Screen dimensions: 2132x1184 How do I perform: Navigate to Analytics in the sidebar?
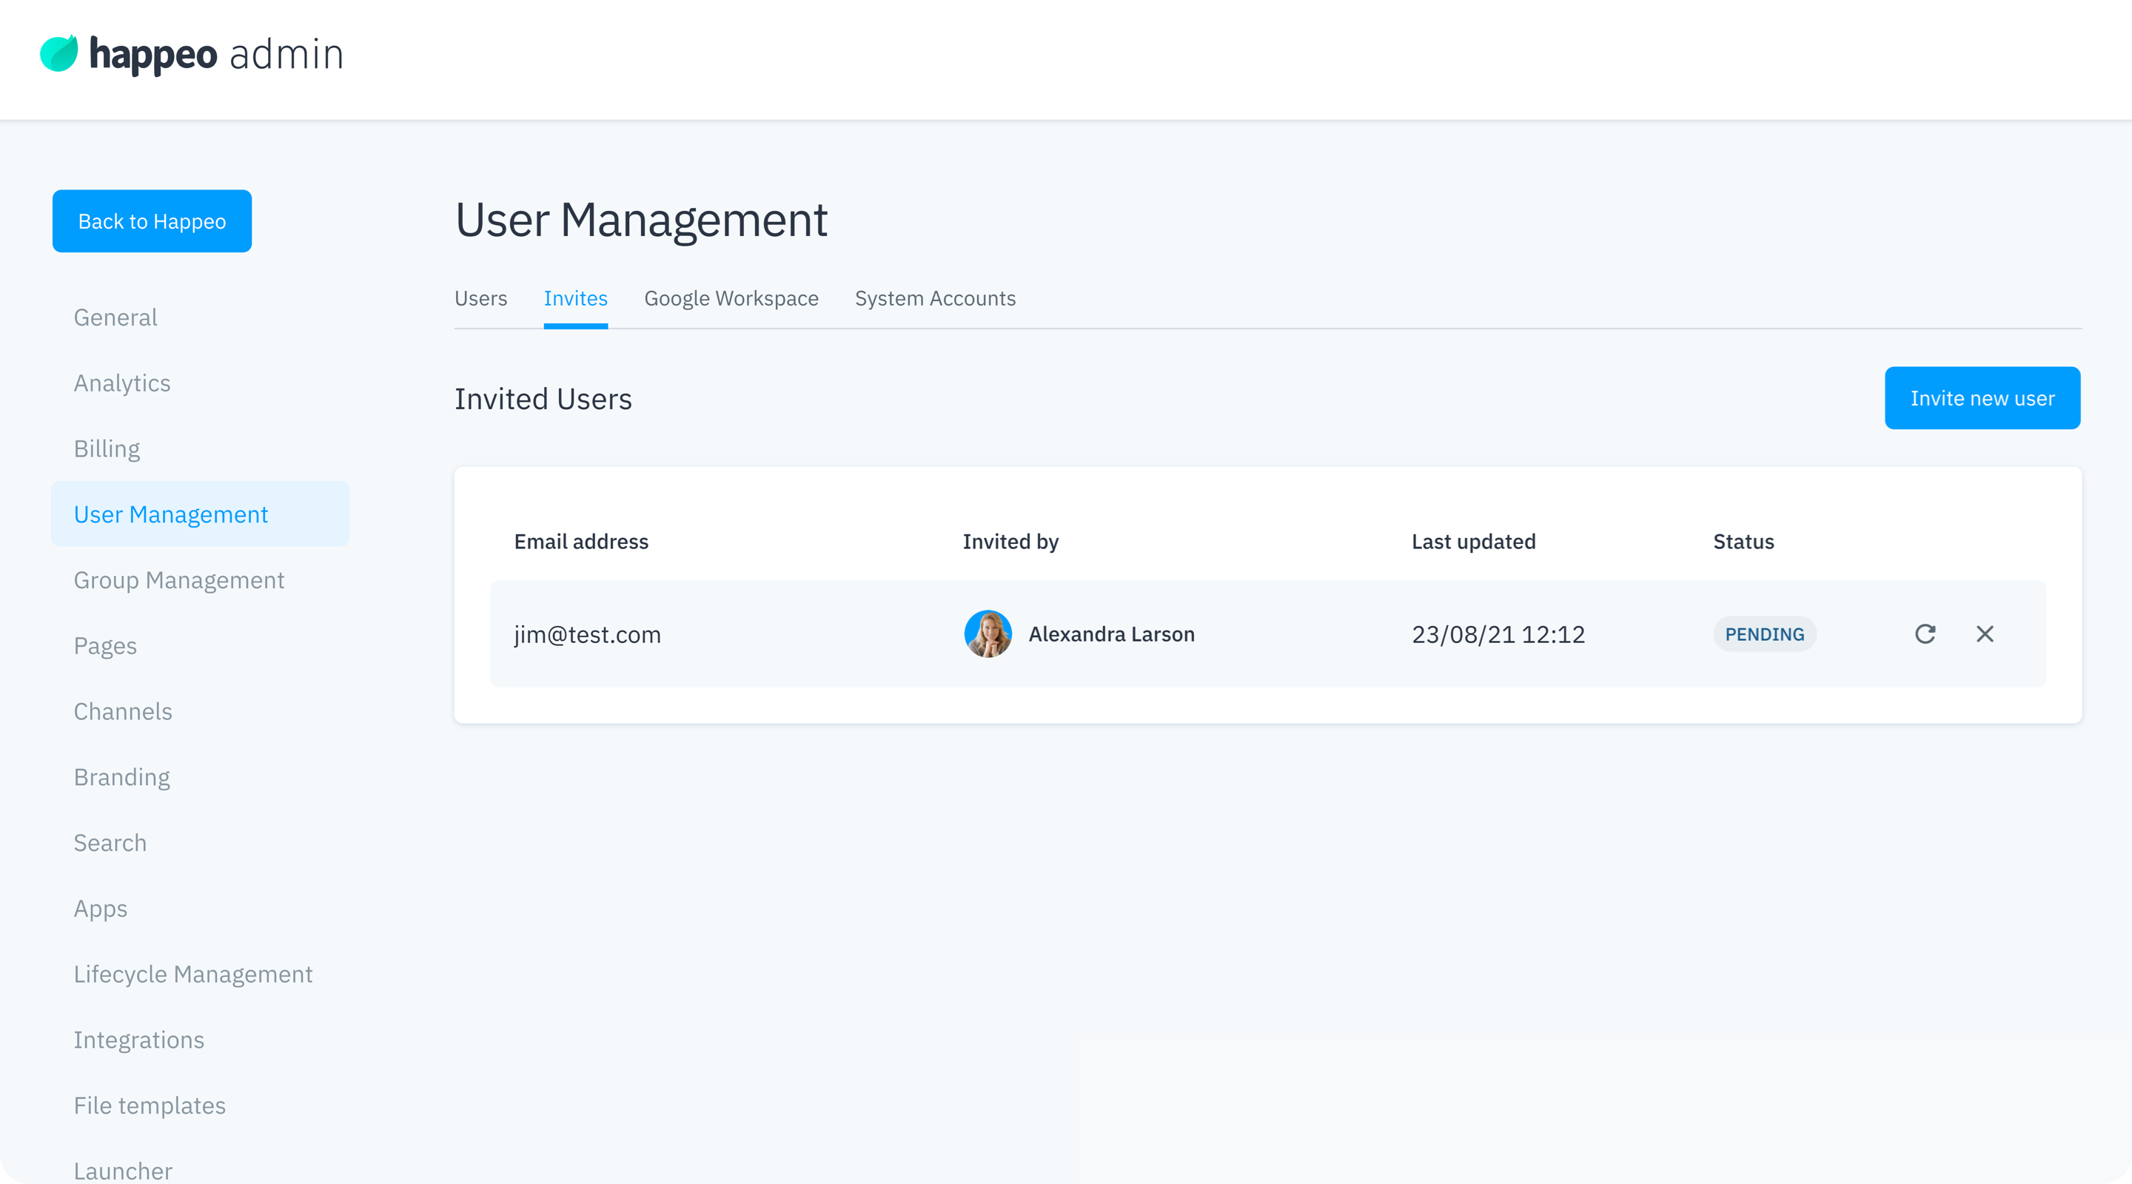coord(121,383)
